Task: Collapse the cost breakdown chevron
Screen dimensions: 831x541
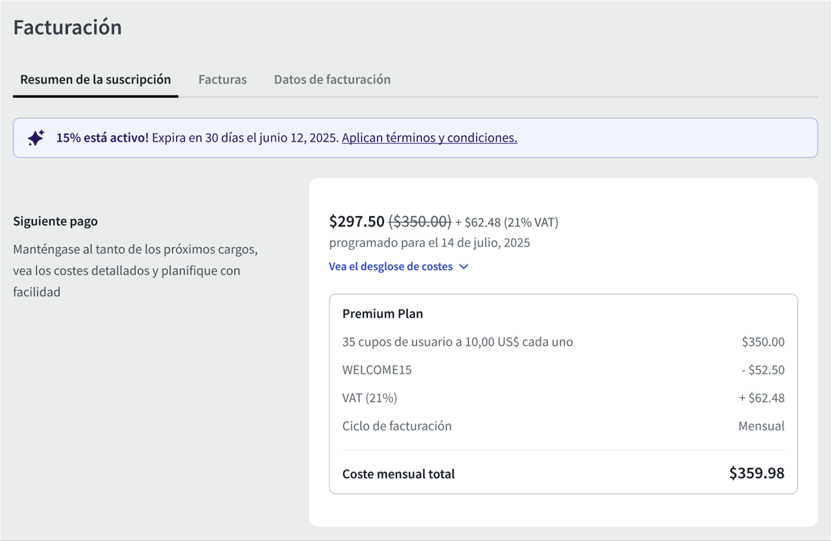Action: tap(463, 267)
